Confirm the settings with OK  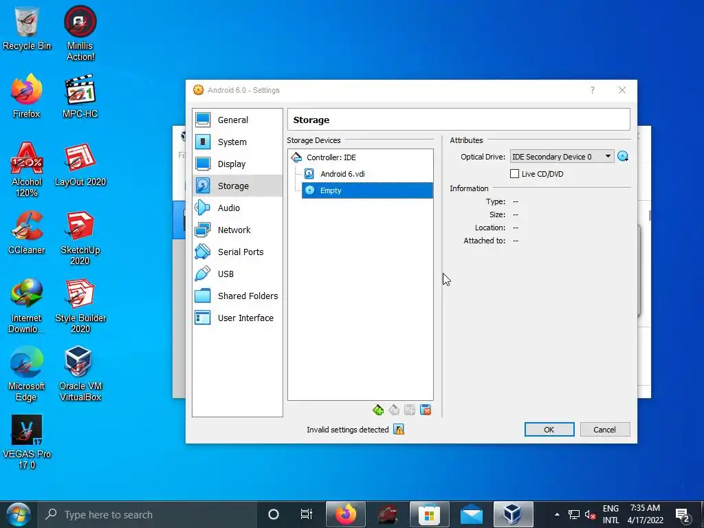click(x=549, y=430)
